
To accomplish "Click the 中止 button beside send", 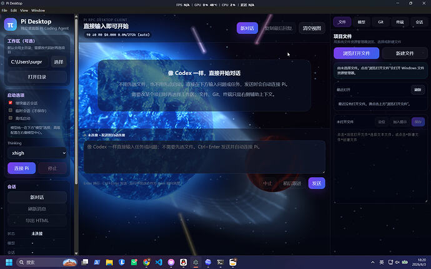I will point(267,183).
